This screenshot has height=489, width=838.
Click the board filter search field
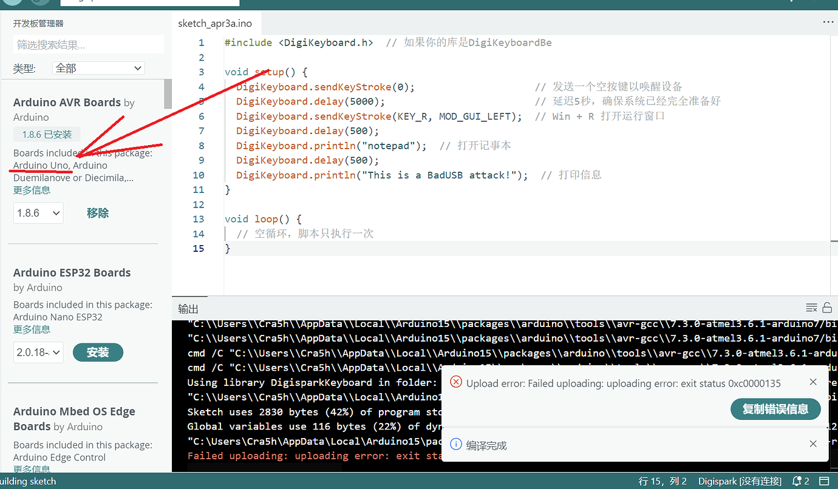click(x=88, y=44)
